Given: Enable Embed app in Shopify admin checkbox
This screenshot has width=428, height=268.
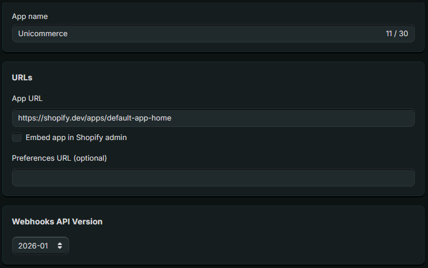Looking at the screenshot, I should [x=17, y=138].
